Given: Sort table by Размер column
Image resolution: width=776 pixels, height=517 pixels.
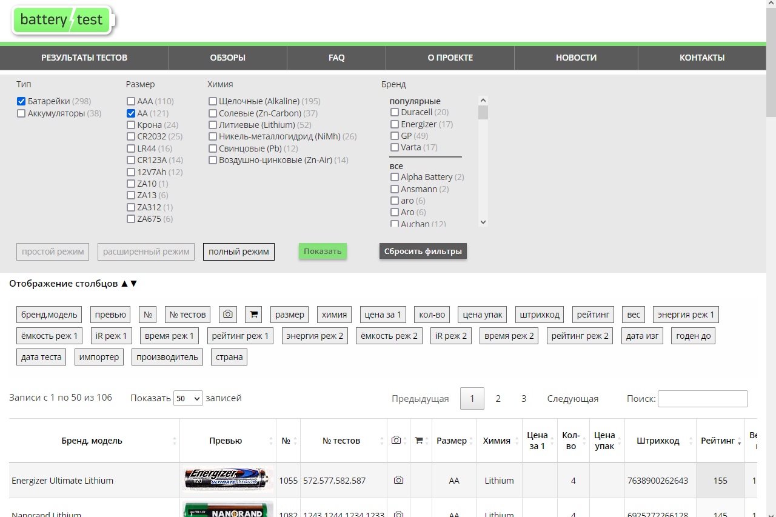Looking at the screenshot, I should [455, 441].
